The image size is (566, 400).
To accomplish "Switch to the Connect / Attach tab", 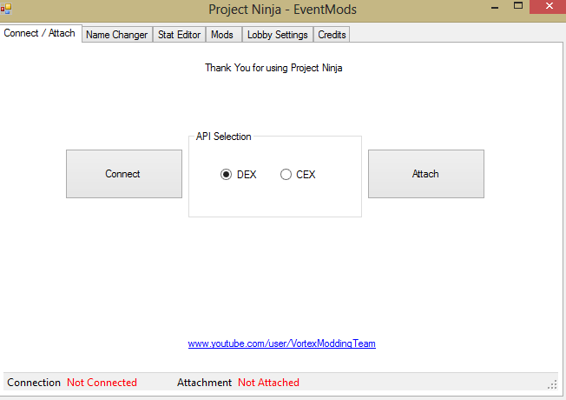I will pyautogui.click(x=41, y=33).
